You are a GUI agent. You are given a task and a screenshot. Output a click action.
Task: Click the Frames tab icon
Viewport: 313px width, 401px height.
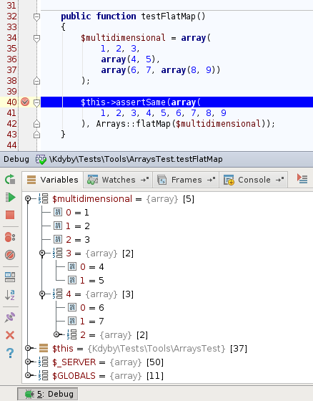[x=162, y=180]
